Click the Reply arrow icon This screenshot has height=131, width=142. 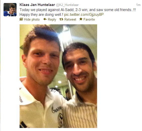coord(45,19)
